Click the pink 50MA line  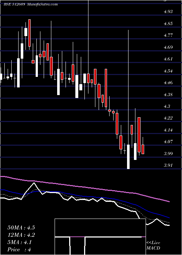84,187
